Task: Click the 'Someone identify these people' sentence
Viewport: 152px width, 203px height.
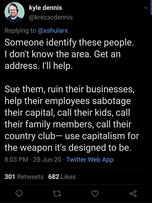Action: (69, 43)
